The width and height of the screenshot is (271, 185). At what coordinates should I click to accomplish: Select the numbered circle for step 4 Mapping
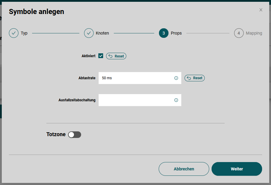[239, 33]
